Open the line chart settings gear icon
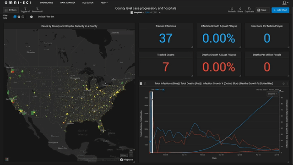The width and height of the screenshot is (293, 165). pyautogui.click(x=283, y=83)
